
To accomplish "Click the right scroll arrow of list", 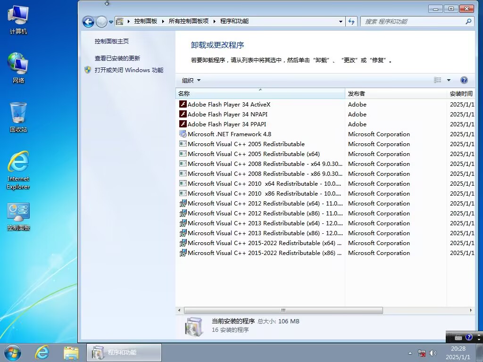I will click(471, 310).
